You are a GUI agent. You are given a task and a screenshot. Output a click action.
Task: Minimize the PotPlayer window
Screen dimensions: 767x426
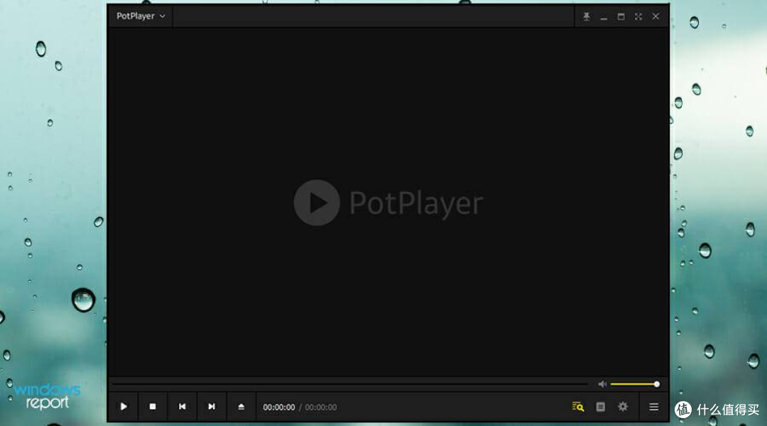[604, 16]
